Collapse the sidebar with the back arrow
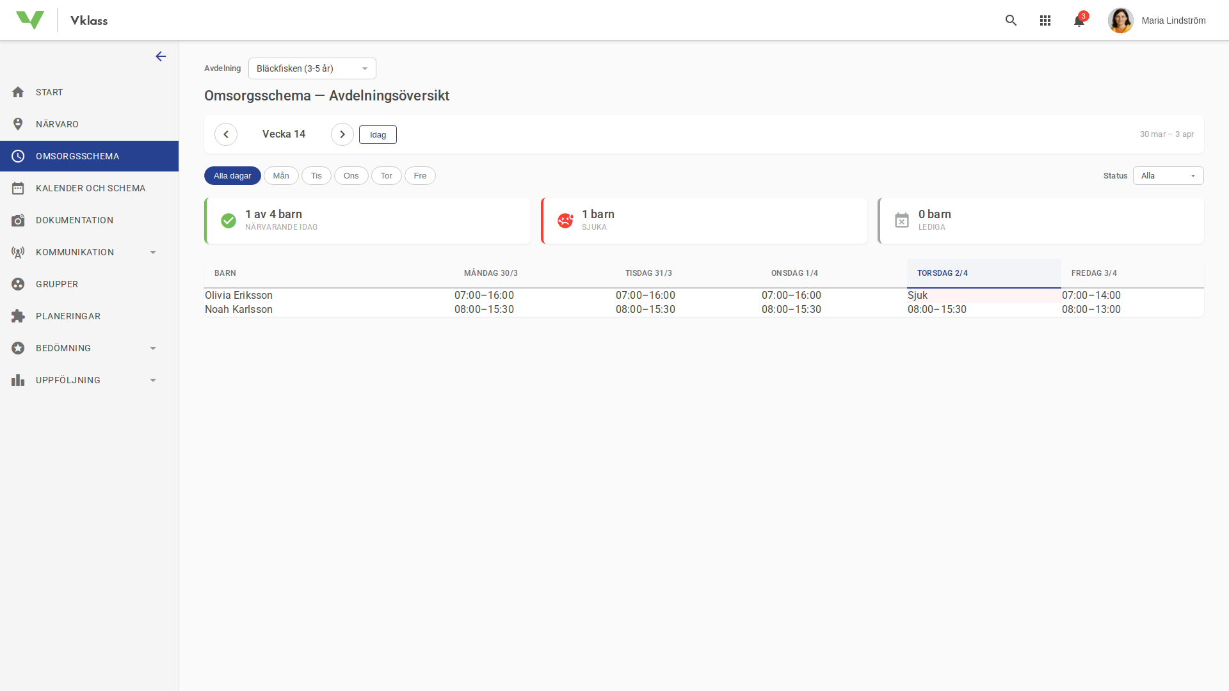Screen dimensions: 1229x691 pyautogui.click(x=161, y=56)
